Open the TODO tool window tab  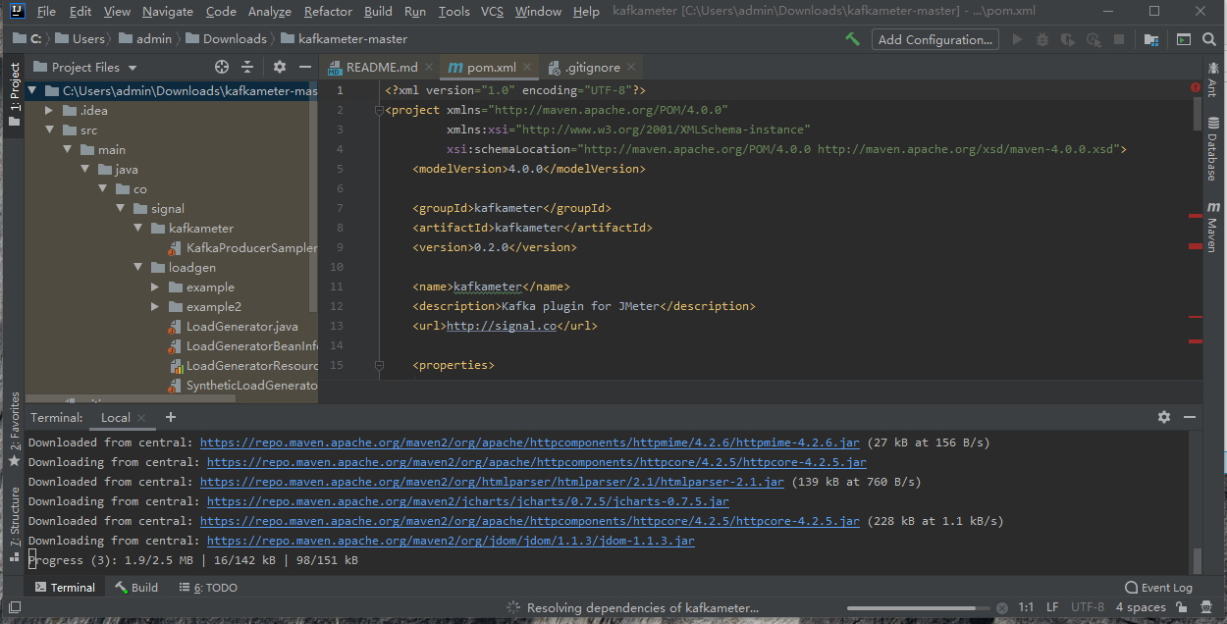(x=208, y=588)
